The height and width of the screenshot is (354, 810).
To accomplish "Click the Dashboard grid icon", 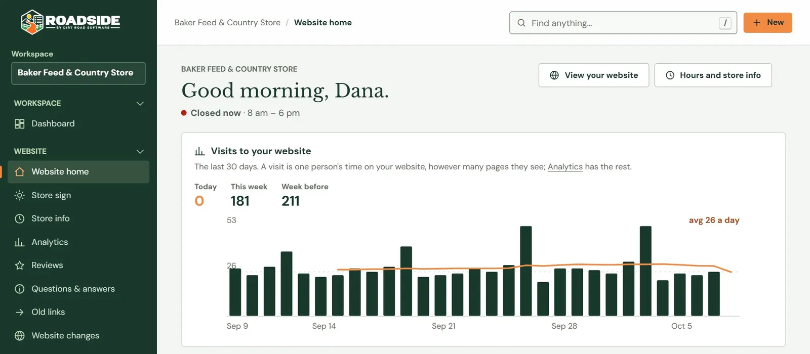I will (20, 124).
